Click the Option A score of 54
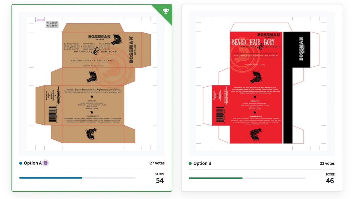Viewport: 353px width, 199px height. (x=160, y=180)
